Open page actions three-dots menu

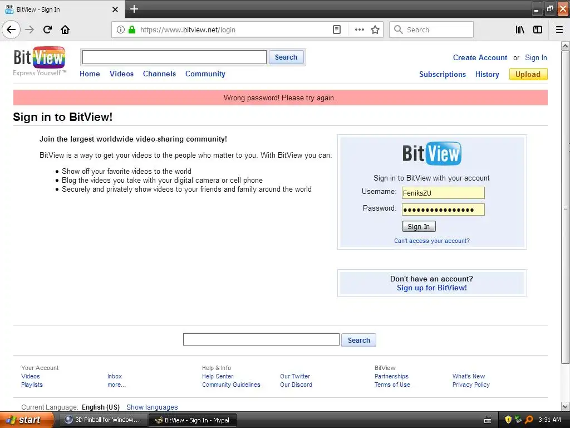(359, 30)
